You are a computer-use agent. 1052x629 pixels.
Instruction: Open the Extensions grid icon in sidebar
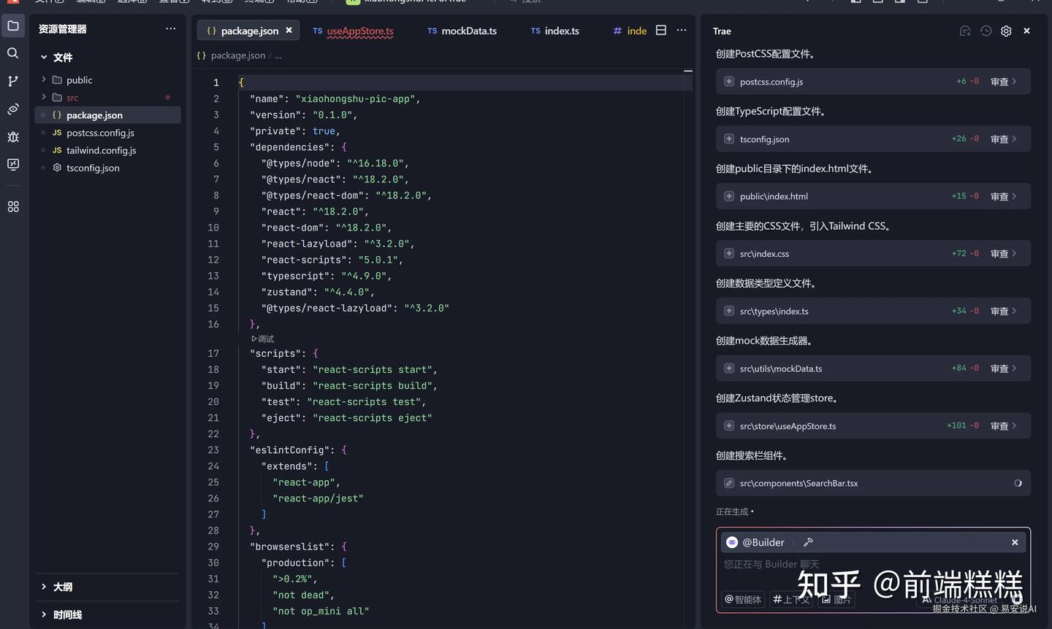pos(13,207)
